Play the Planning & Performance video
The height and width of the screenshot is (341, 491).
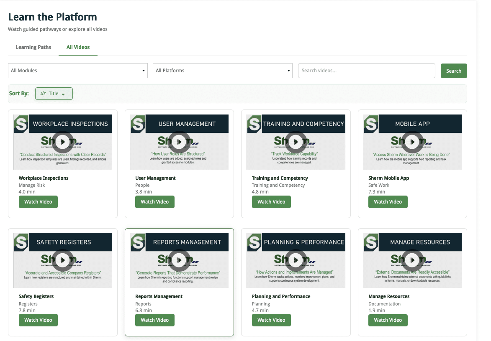pos(296,260)
